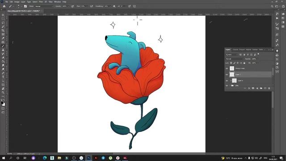Open the layer Opacity dropdown arrow
Viewport: 286px width, 161px height.
pyautogui.click(x=258, y=59)
